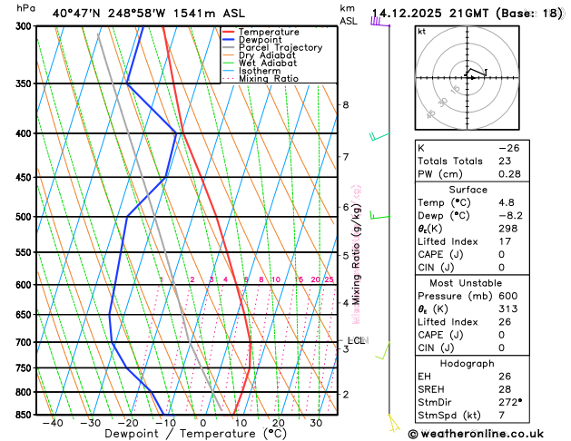
Task: Click the '700' hPa pressure label
Action: [x=25, y=342]
